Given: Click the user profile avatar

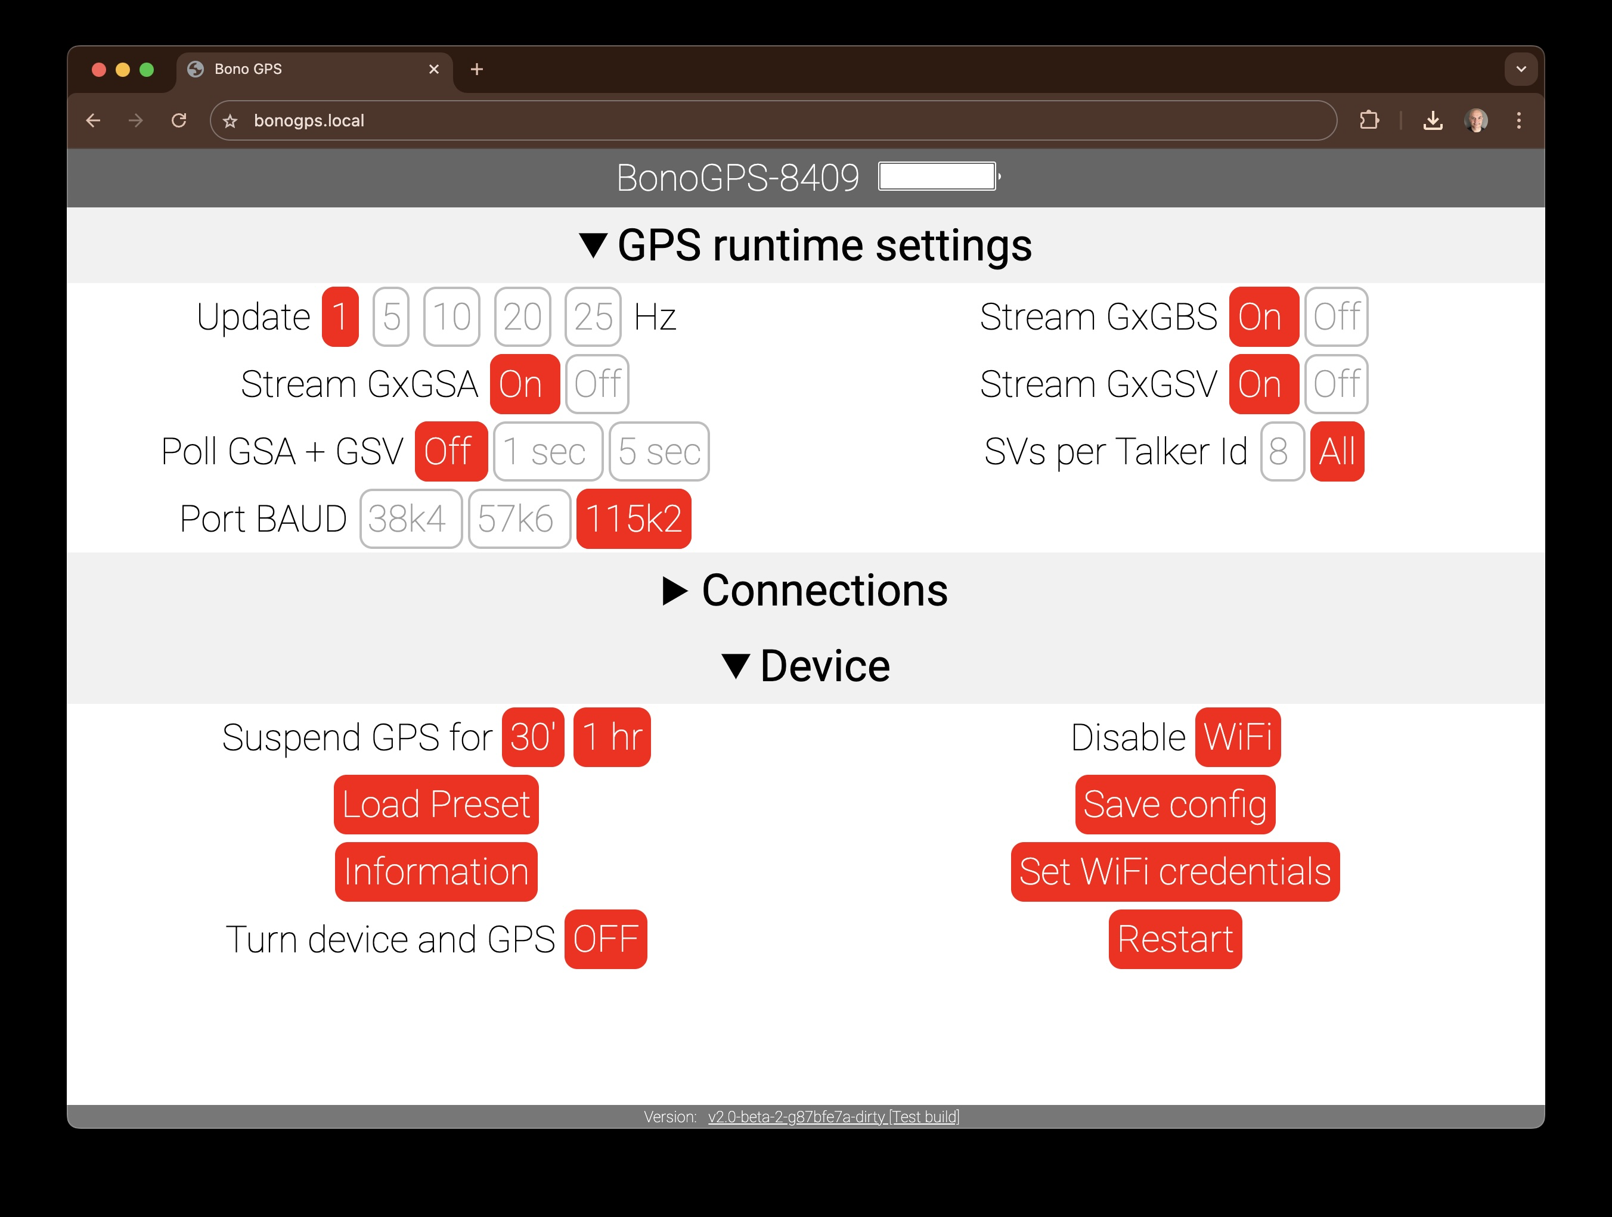Looking at the screenshot, I should pyautogui.click(x=1475, y=120).
